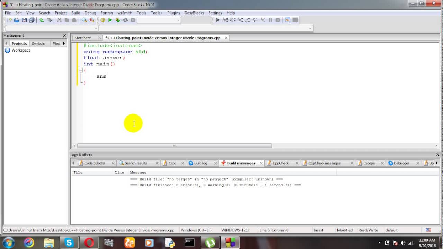Close the Management panel
This screenshot has width=443, height=249.
(65, 35)
